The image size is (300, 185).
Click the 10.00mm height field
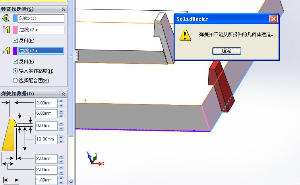(46, 139)
